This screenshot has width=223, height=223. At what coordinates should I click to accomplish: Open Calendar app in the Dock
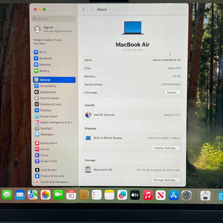pos(71,195)
